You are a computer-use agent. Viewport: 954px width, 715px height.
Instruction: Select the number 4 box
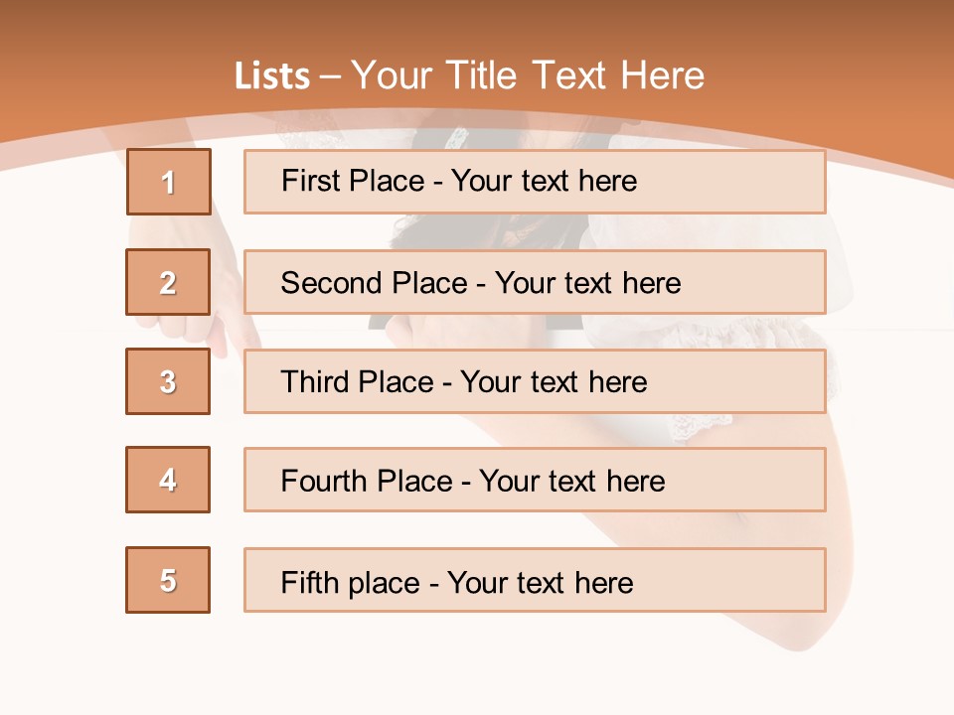click(x=168, y=480)
